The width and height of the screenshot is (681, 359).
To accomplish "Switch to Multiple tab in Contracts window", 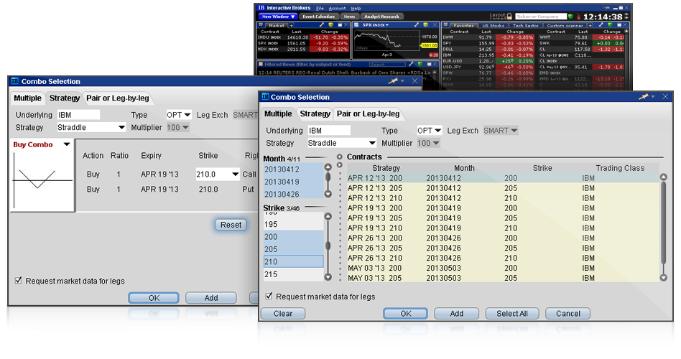I will click(278, 113).
